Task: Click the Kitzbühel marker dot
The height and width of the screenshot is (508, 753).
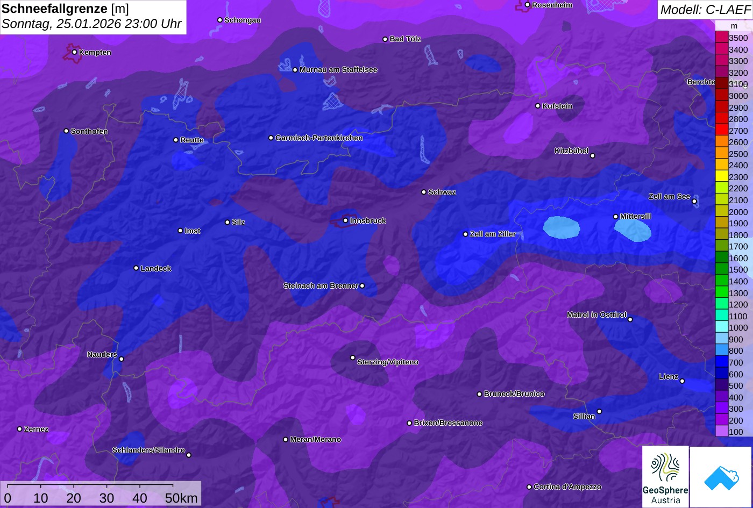Action: [593, 156]
